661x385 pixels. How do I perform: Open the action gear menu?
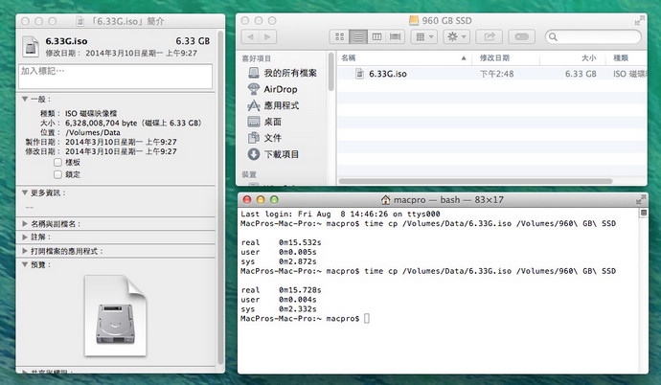point(457,37)
